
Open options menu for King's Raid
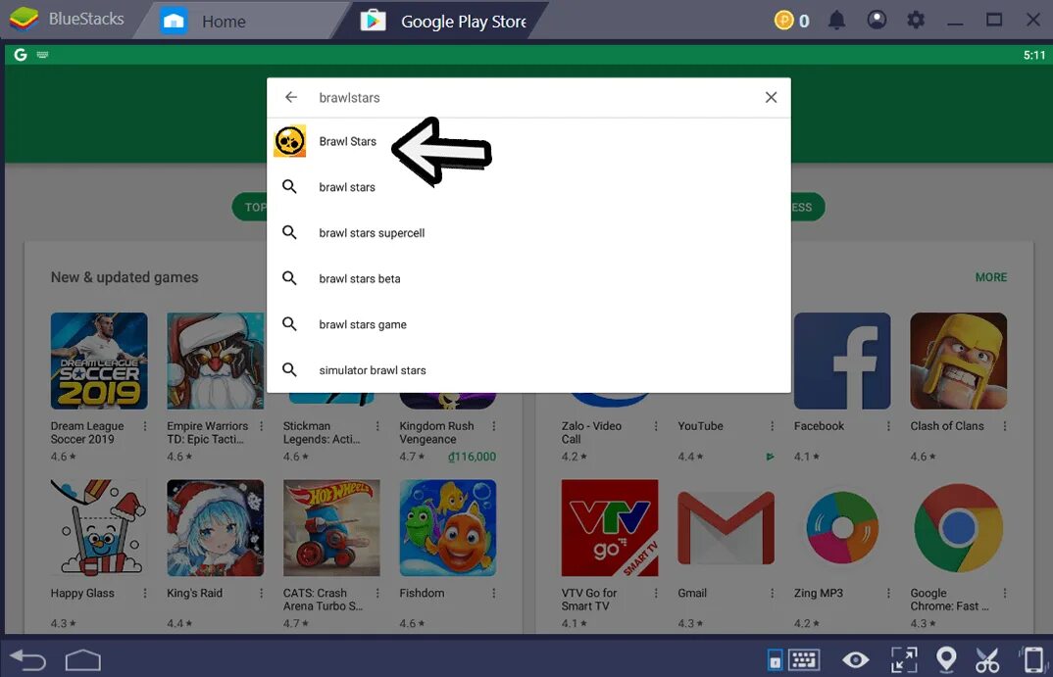(261, 593)
